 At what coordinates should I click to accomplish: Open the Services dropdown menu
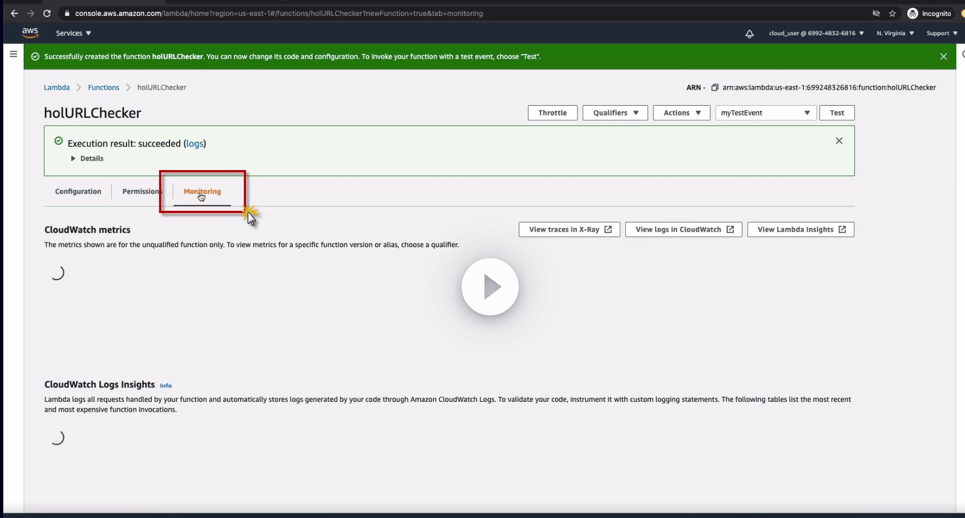point(74,33)
